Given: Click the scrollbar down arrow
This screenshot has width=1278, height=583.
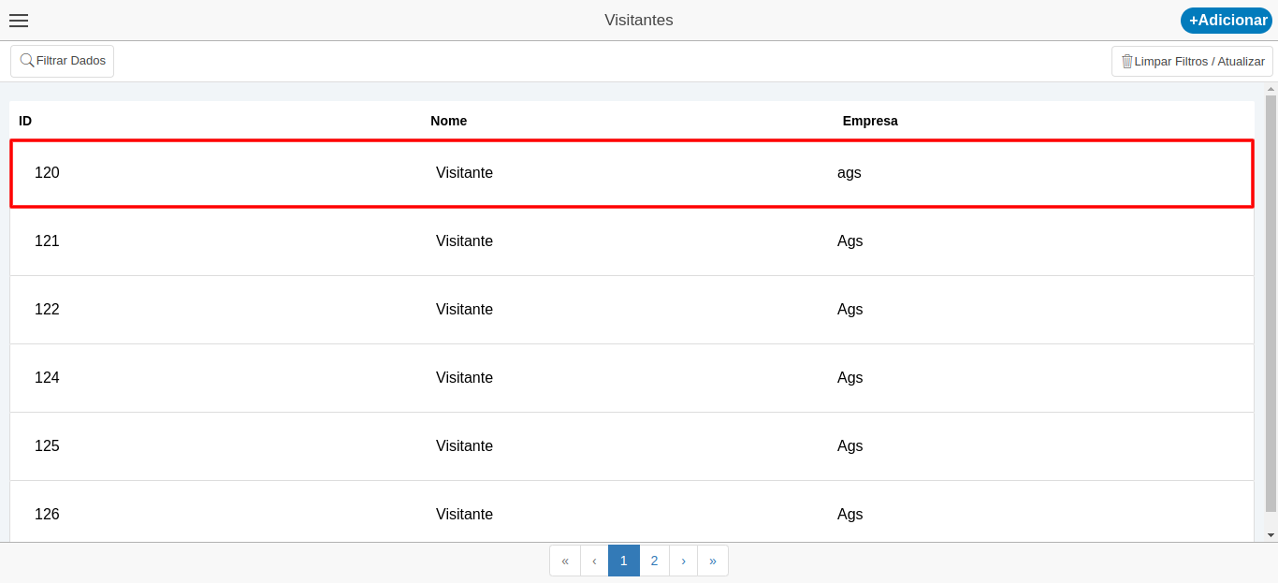Looking at the screenshot, I should coord(1271,534).
